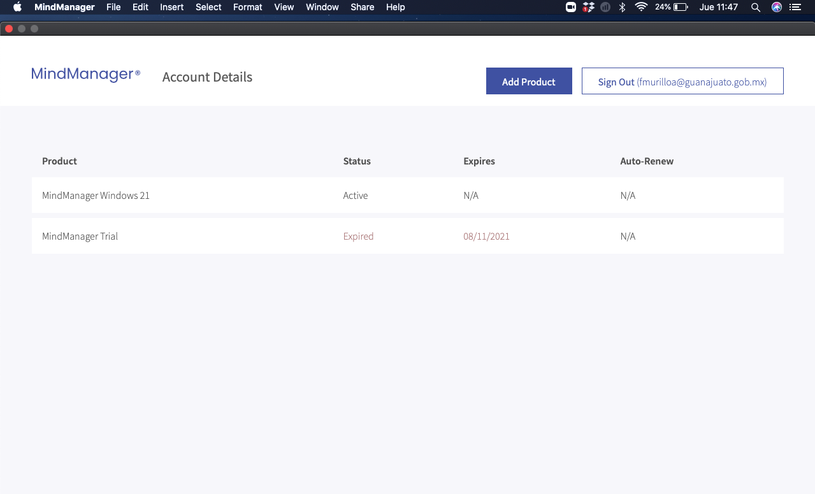815x494 pixels.
Task: Open Dropbox status menu icon
Action: (x=588, y=7)
